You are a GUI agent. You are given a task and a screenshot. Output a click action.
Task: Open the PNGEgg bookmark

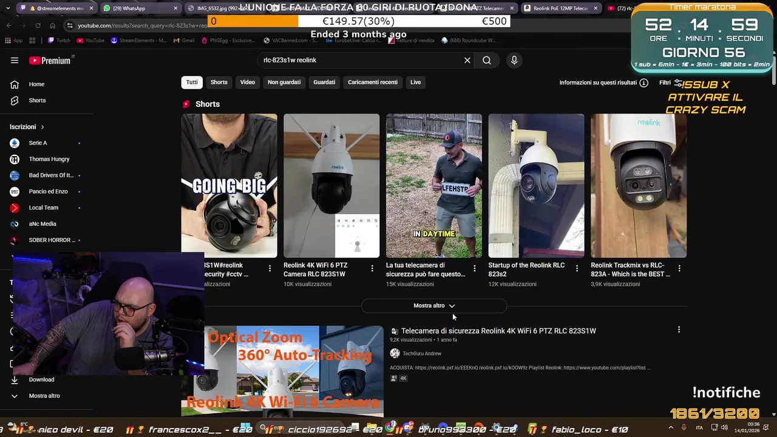pos(229,41)
